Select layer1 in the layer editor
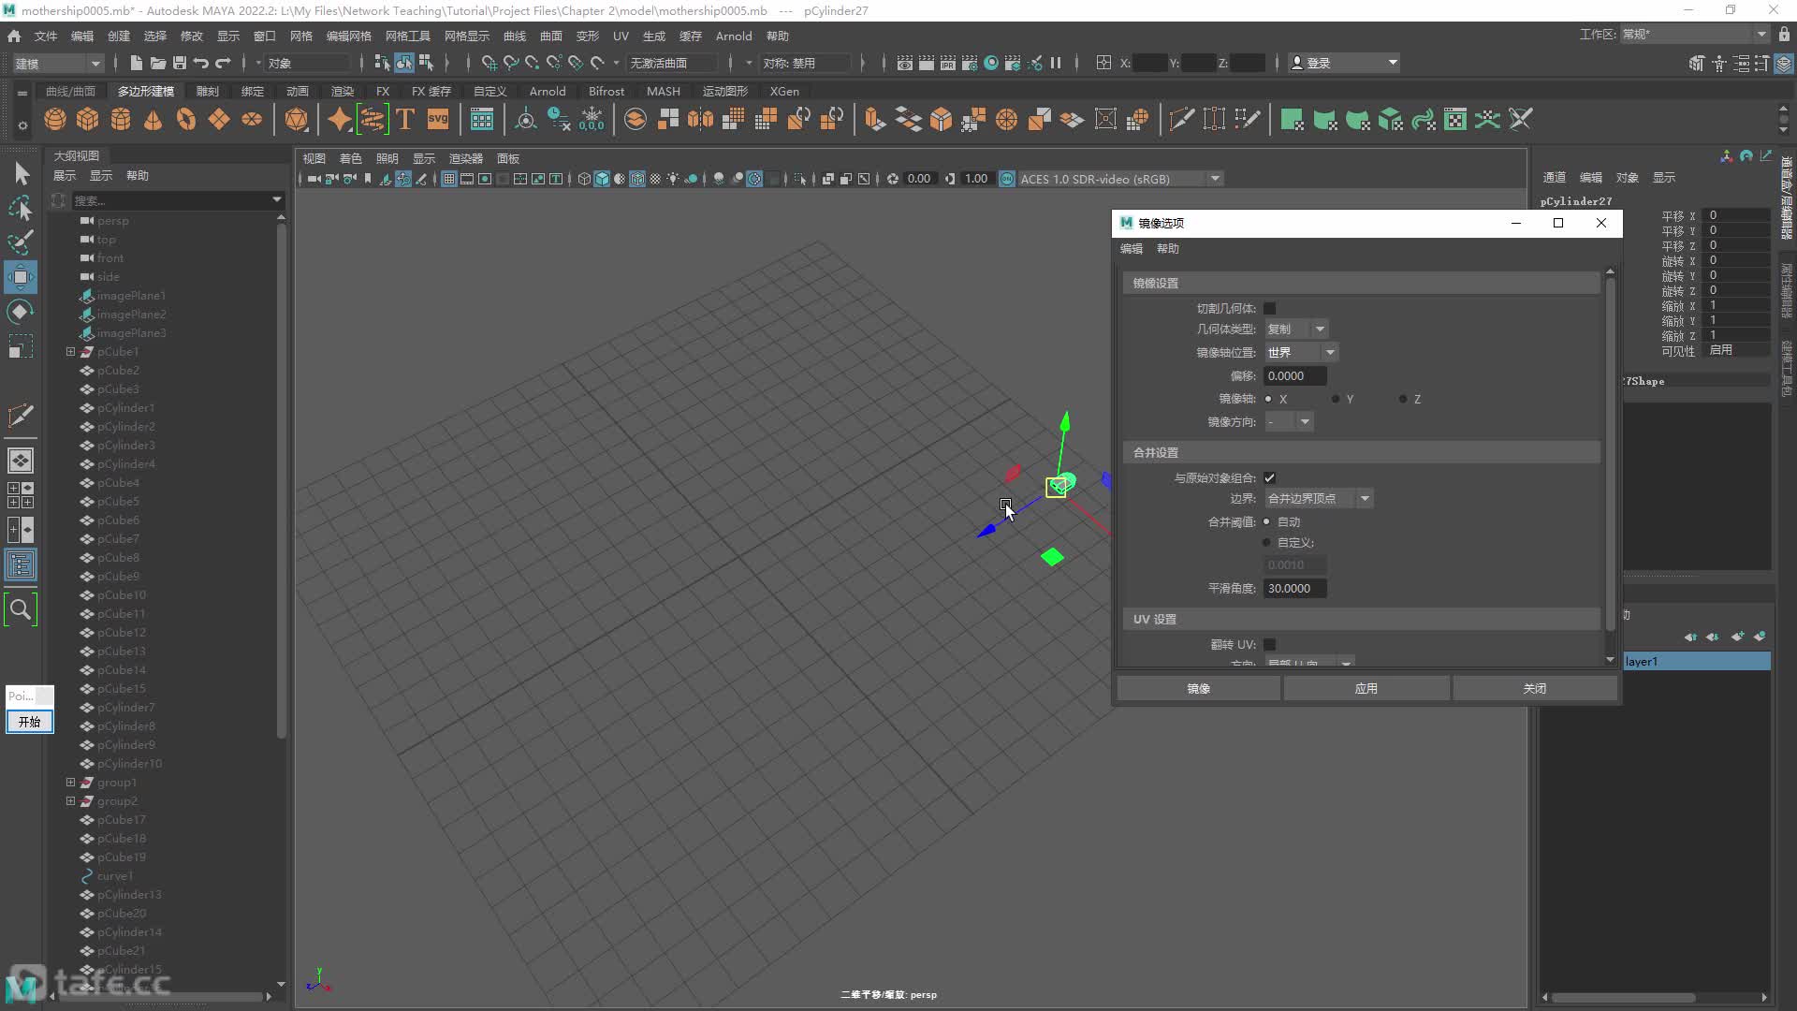Image resolution: width=1797 pixels, height=1011 pixels. (1696, 661)
